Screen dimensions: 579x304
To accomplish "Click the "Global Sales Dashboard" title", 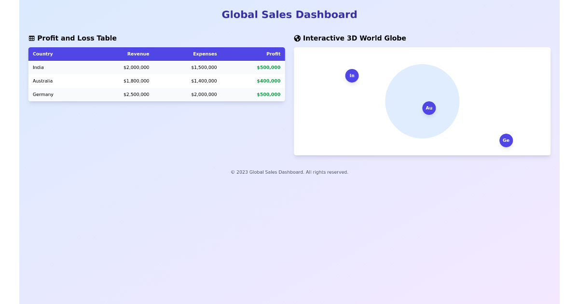I will point(289,14).
